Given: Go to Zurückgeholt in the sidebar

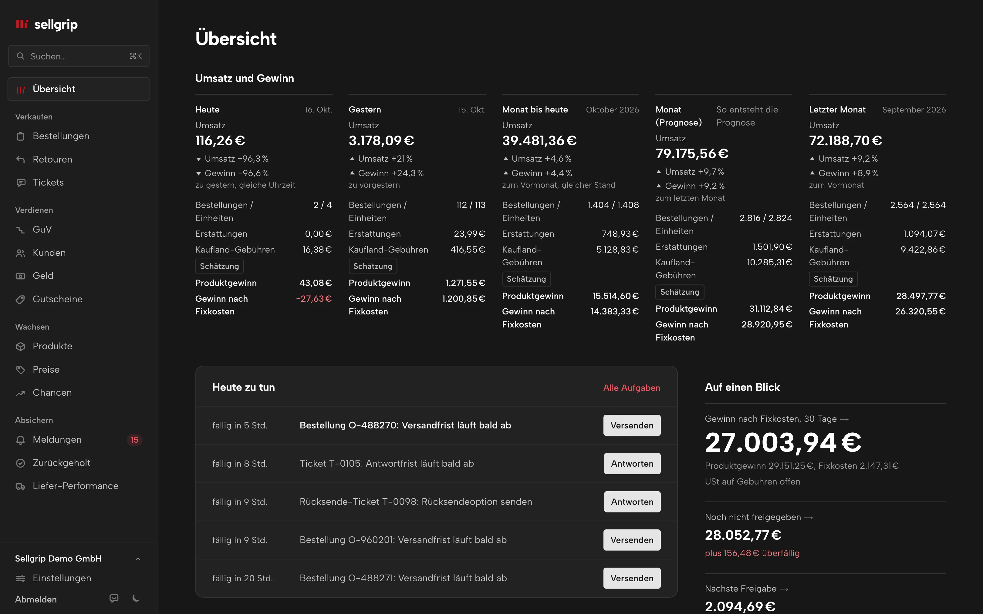Looking at the screenshot, I should [x=79, y=463].
